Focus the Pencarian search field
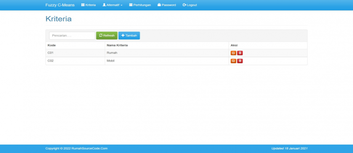353x153 pixels. (72, 36)
